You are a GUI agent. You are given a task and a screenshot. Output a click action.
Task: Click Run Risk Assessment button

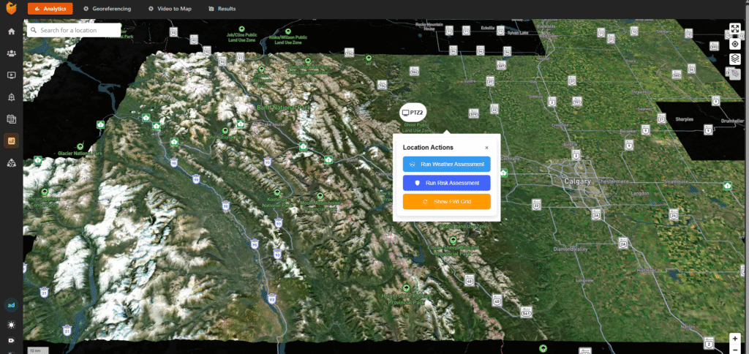point(447,183)
